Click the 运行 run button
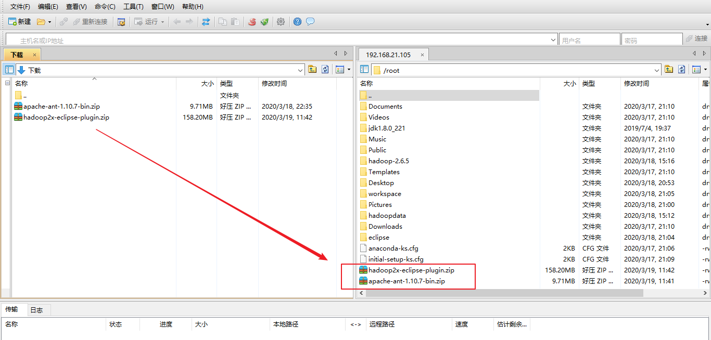 146,22
